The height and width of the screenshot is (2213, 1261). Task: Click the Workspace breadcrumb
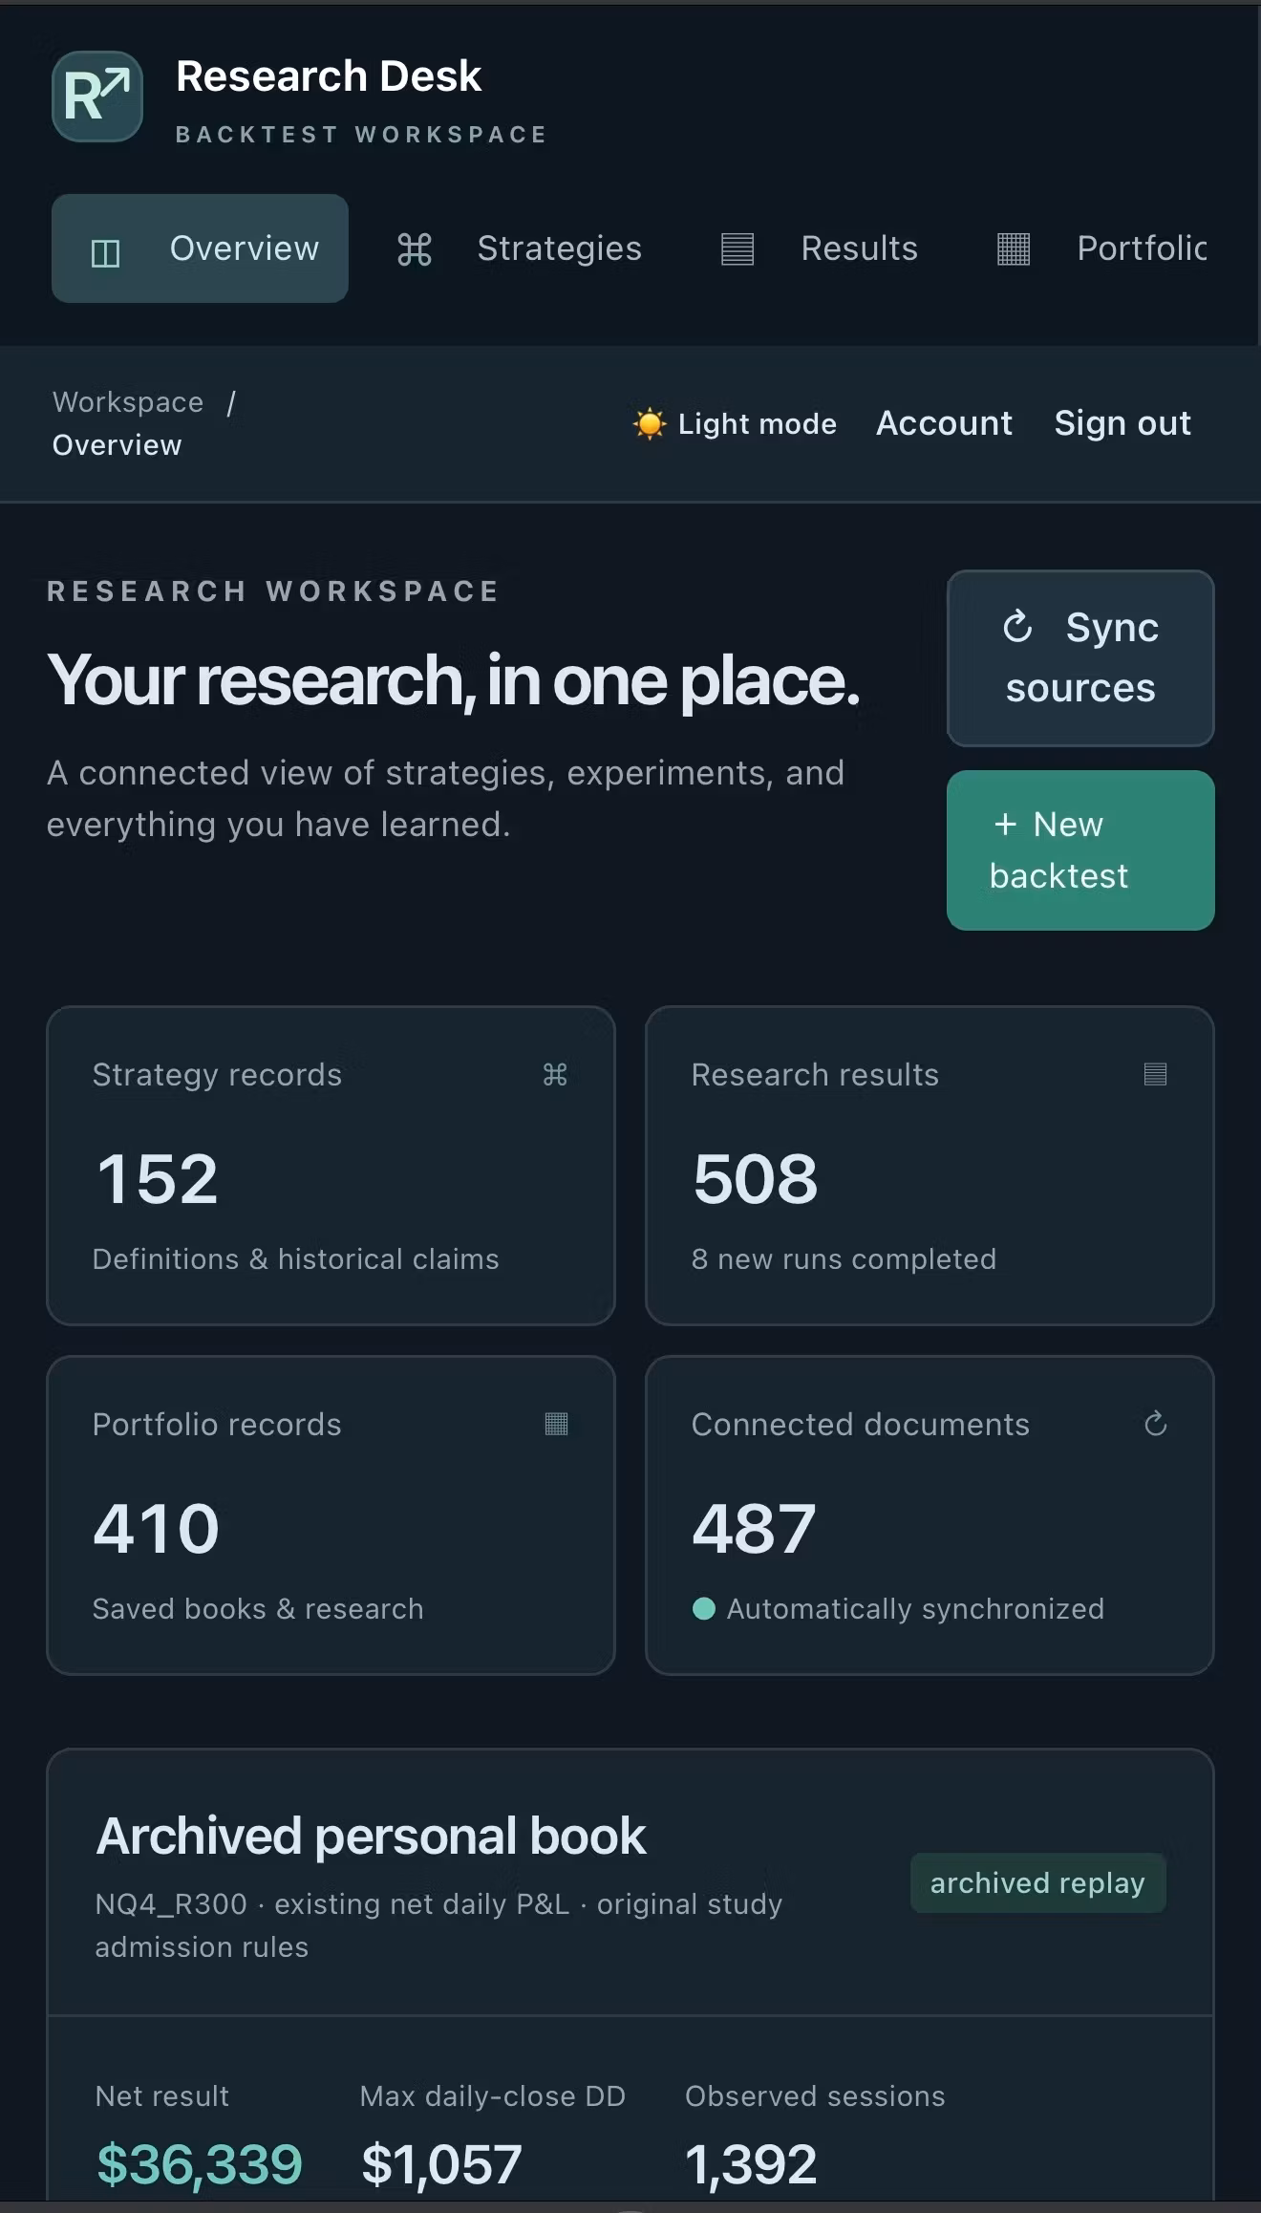[128, 402]
